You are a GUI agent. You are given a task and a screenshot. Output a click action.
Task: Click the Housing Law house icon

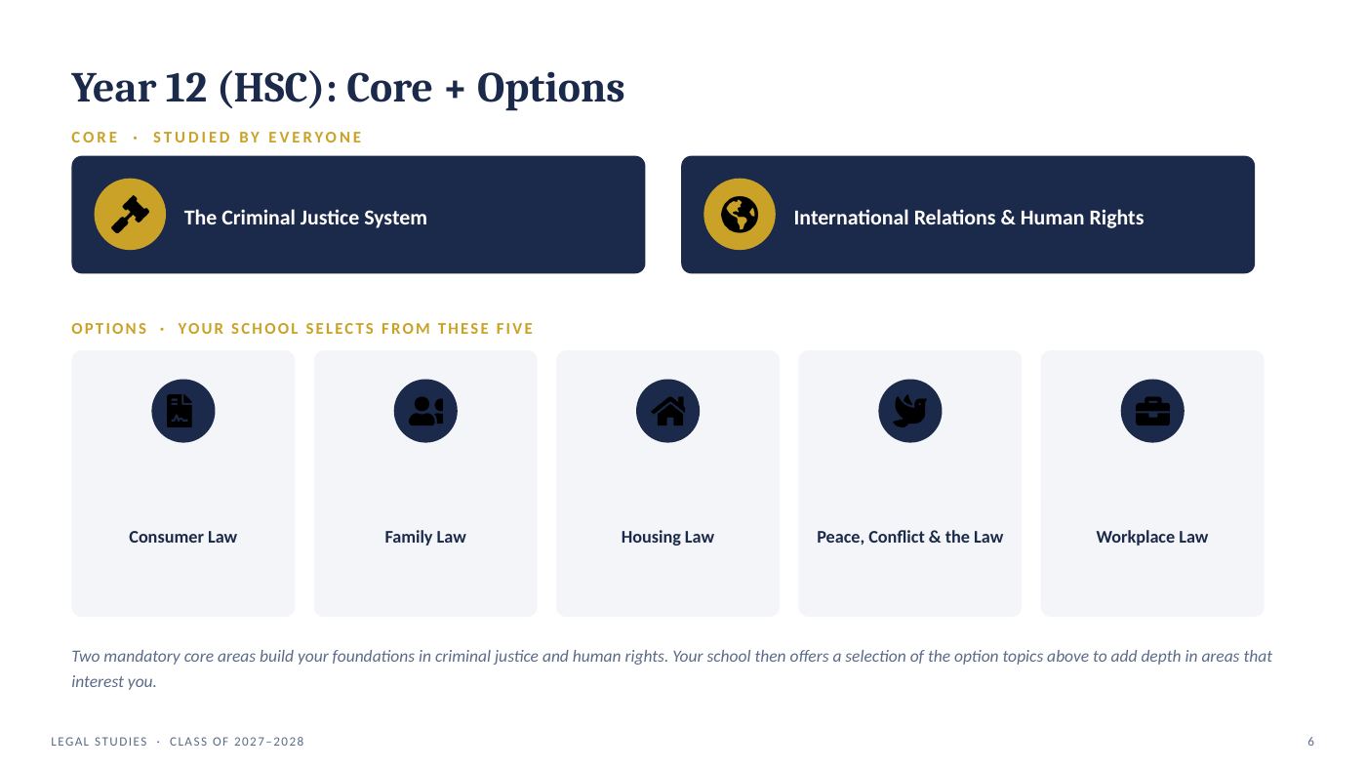tap(668, 411)
